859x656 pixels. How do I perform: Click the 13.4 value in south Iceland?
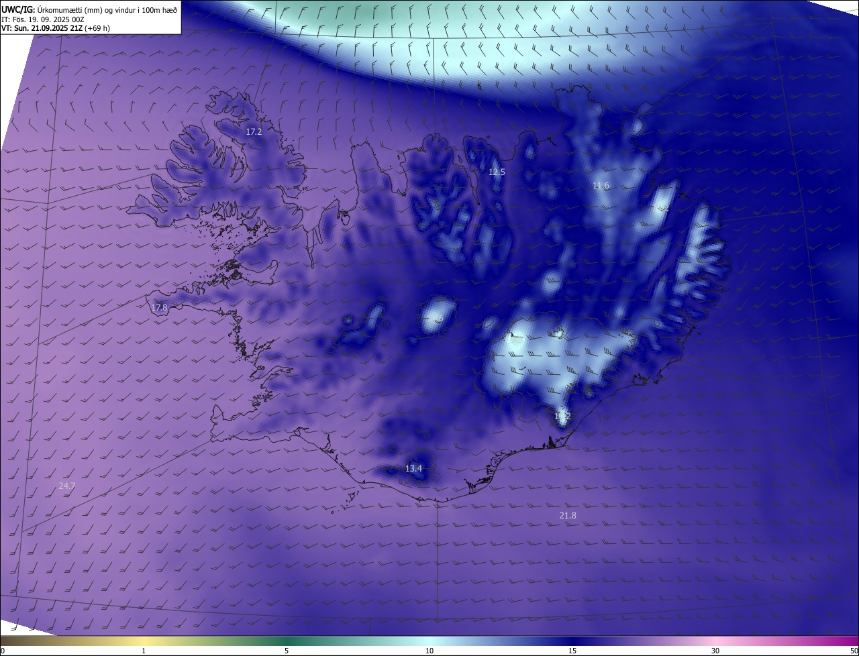[x=413, y=468]
